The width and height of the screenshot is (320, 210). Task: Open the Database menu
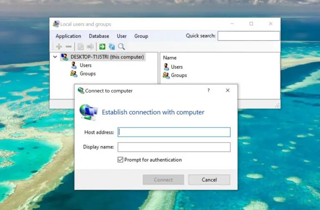99,36
